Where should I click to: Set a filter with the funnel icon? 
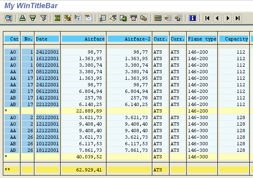43,18
